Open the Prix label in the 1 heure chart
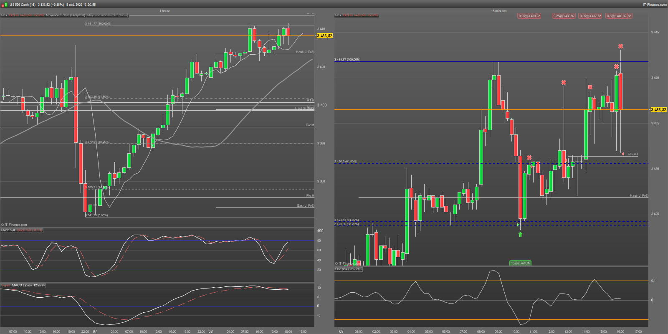The height and width of the screenshot is (334, 668). [x=4, y=15]
